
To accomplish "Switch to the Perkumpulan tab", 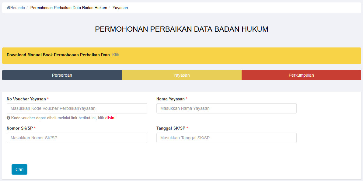I will click(301, 75).
